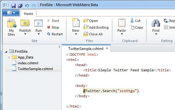The image size is (175, 110).
Task: Expand the Paste dropdown arrow
Action: click(122, 34)
